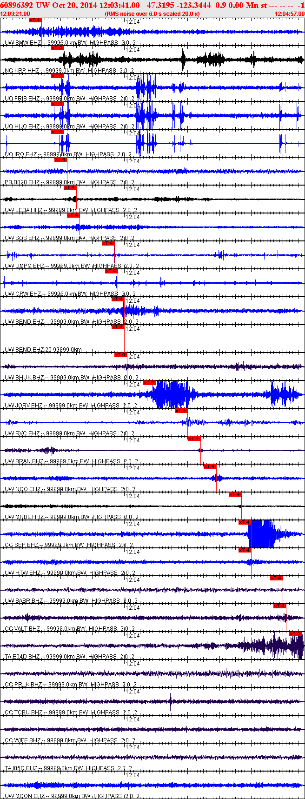Image resolution: width=305 pixels, height=799 pixels.
Task: Select the CC WIFE BHZ channel label
Action: (x=23, y=740)
